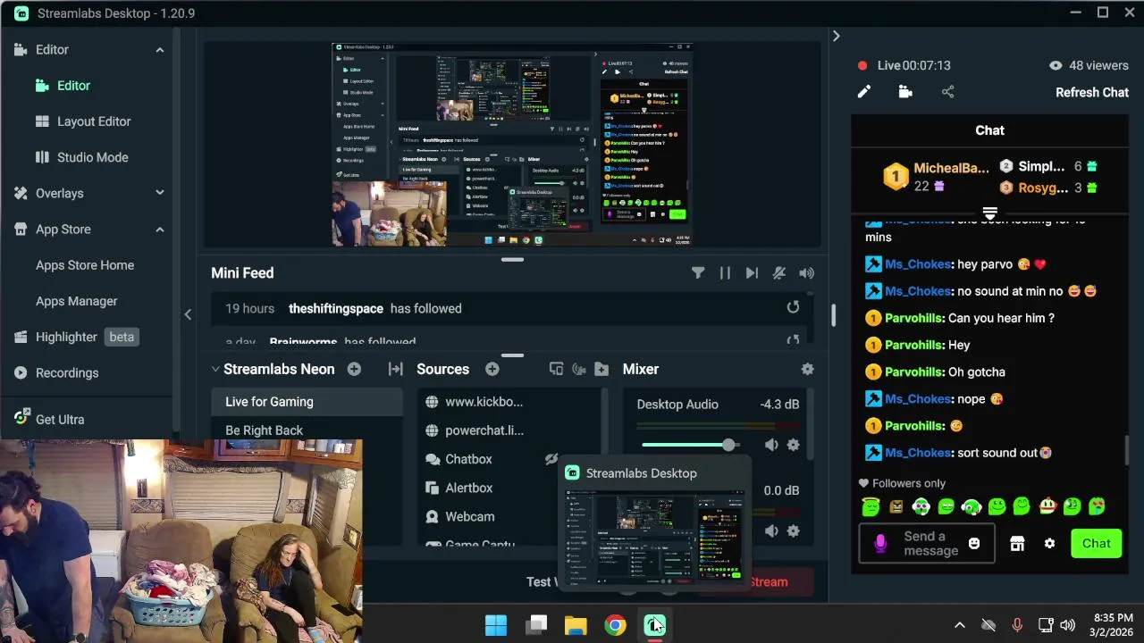
Task: Add a source folder
Action: pyautogui.click(x=601, y=369)
